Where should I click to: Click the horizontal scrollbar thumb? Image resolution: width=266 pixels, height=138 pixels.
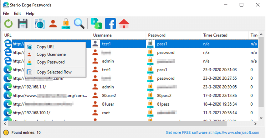tap(117, 124)
